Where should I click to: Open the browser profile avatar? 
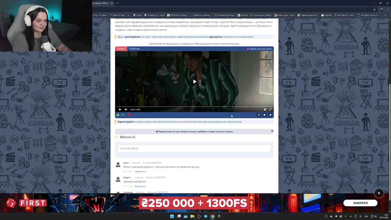[x=382, y=9]
